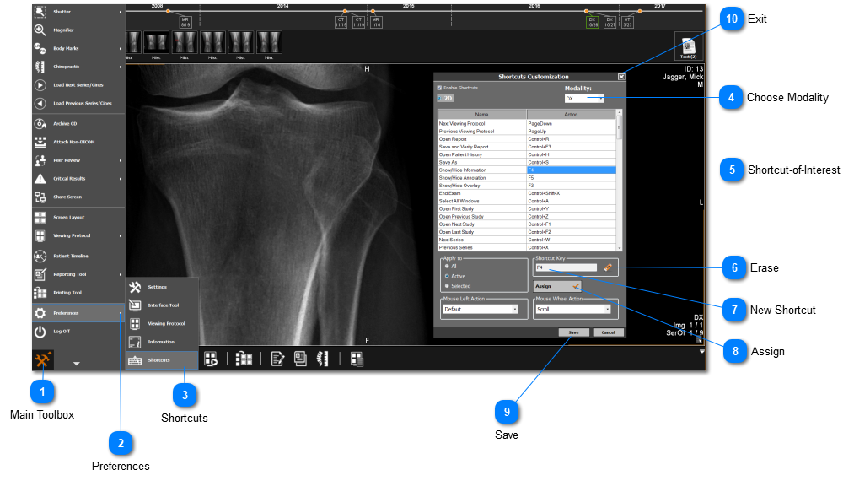Open the Main Toolbox wrench icon
Image resolution: width=854 pixels, height=486 pixels.
point(42,359)
